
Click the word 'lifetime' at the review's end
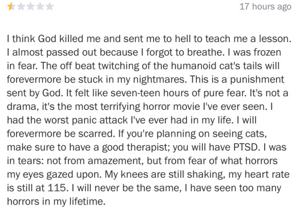pos(86,201)
